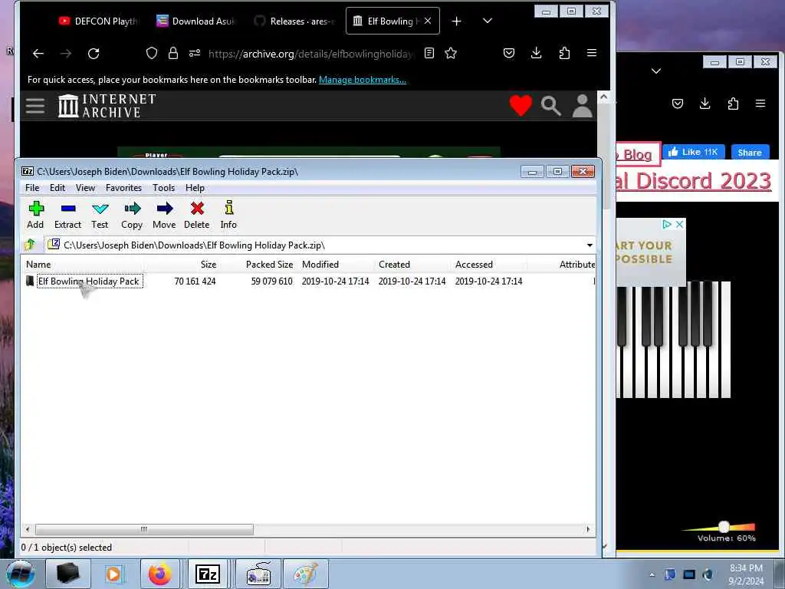Open Pocket in the front Firefox window

(509, 53)
